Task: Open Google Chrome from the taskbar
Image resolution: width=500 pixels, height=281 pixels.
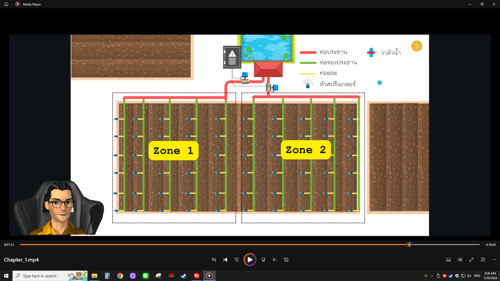Action: pyautogui.click(x=120, y=276)
